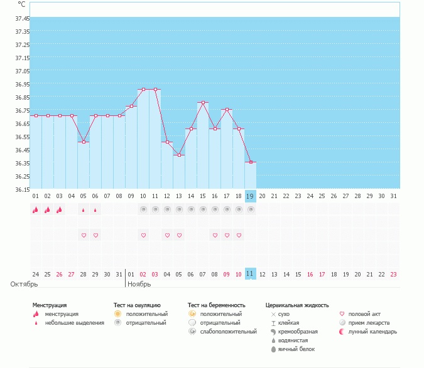Select the highlighted cycle day 19 cell

tap(251, 196)
